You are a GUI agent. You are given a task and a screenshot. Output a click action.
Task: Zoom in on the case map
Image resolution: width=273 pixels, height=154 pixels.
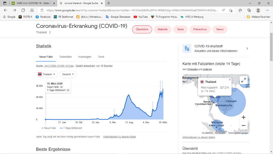pos(243,117)
